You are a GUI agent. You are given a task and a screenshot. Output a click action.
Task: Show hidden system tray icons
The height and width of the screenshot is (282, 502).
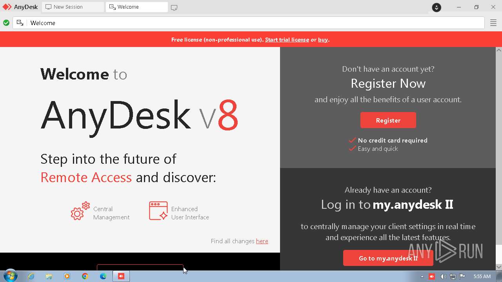coord(422,277)
